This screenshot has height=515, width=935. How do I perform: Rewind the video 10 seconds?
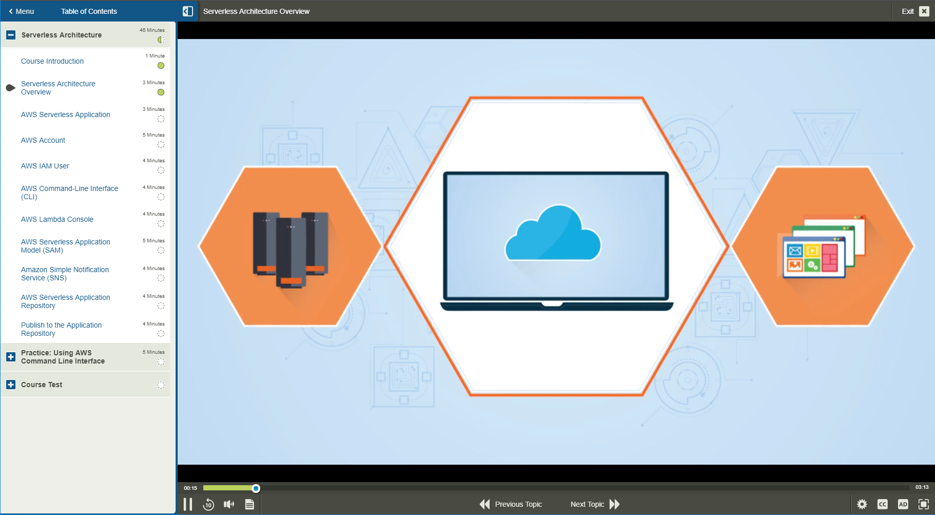(x=208, y=504)
